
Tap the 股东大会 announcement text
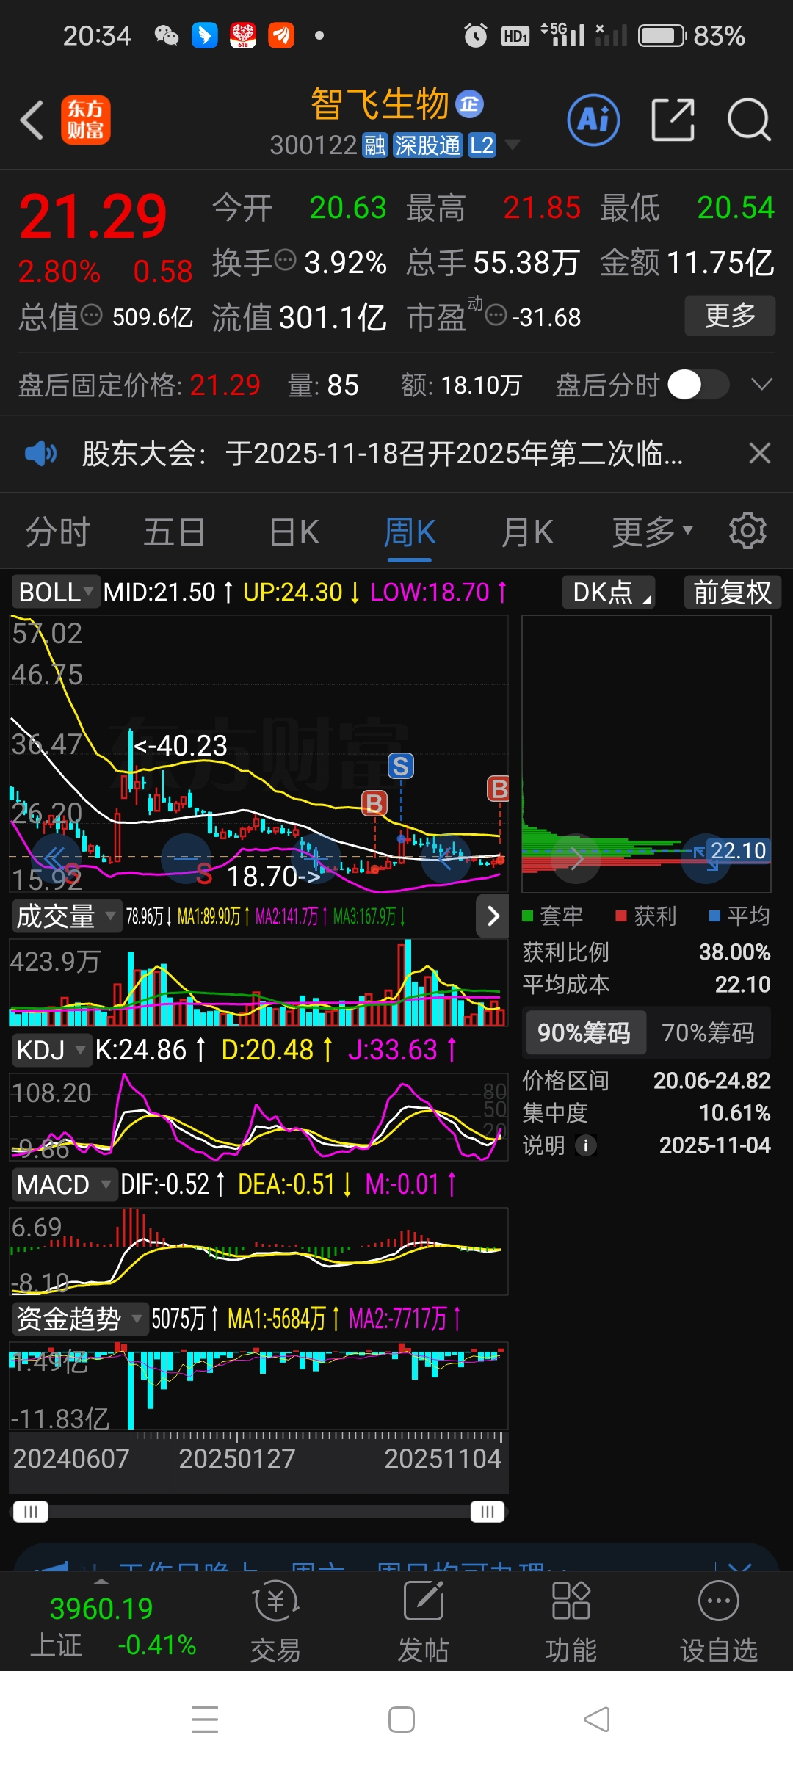pyautogui.click(x=382, y=454)
